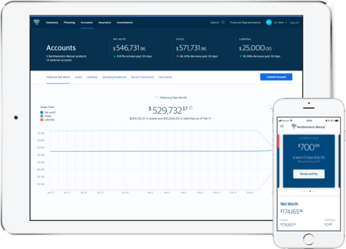Tap the Review and Pay button
Image resolution: width=346 pixels, height=249 pixels.
point(309,174)
